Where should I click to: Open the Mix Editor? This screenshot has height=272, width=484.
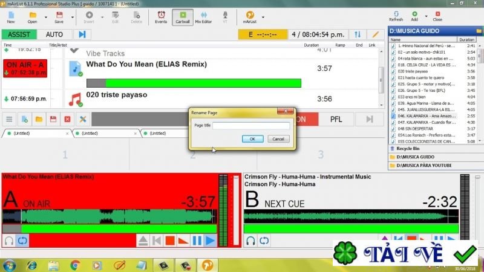203,18
